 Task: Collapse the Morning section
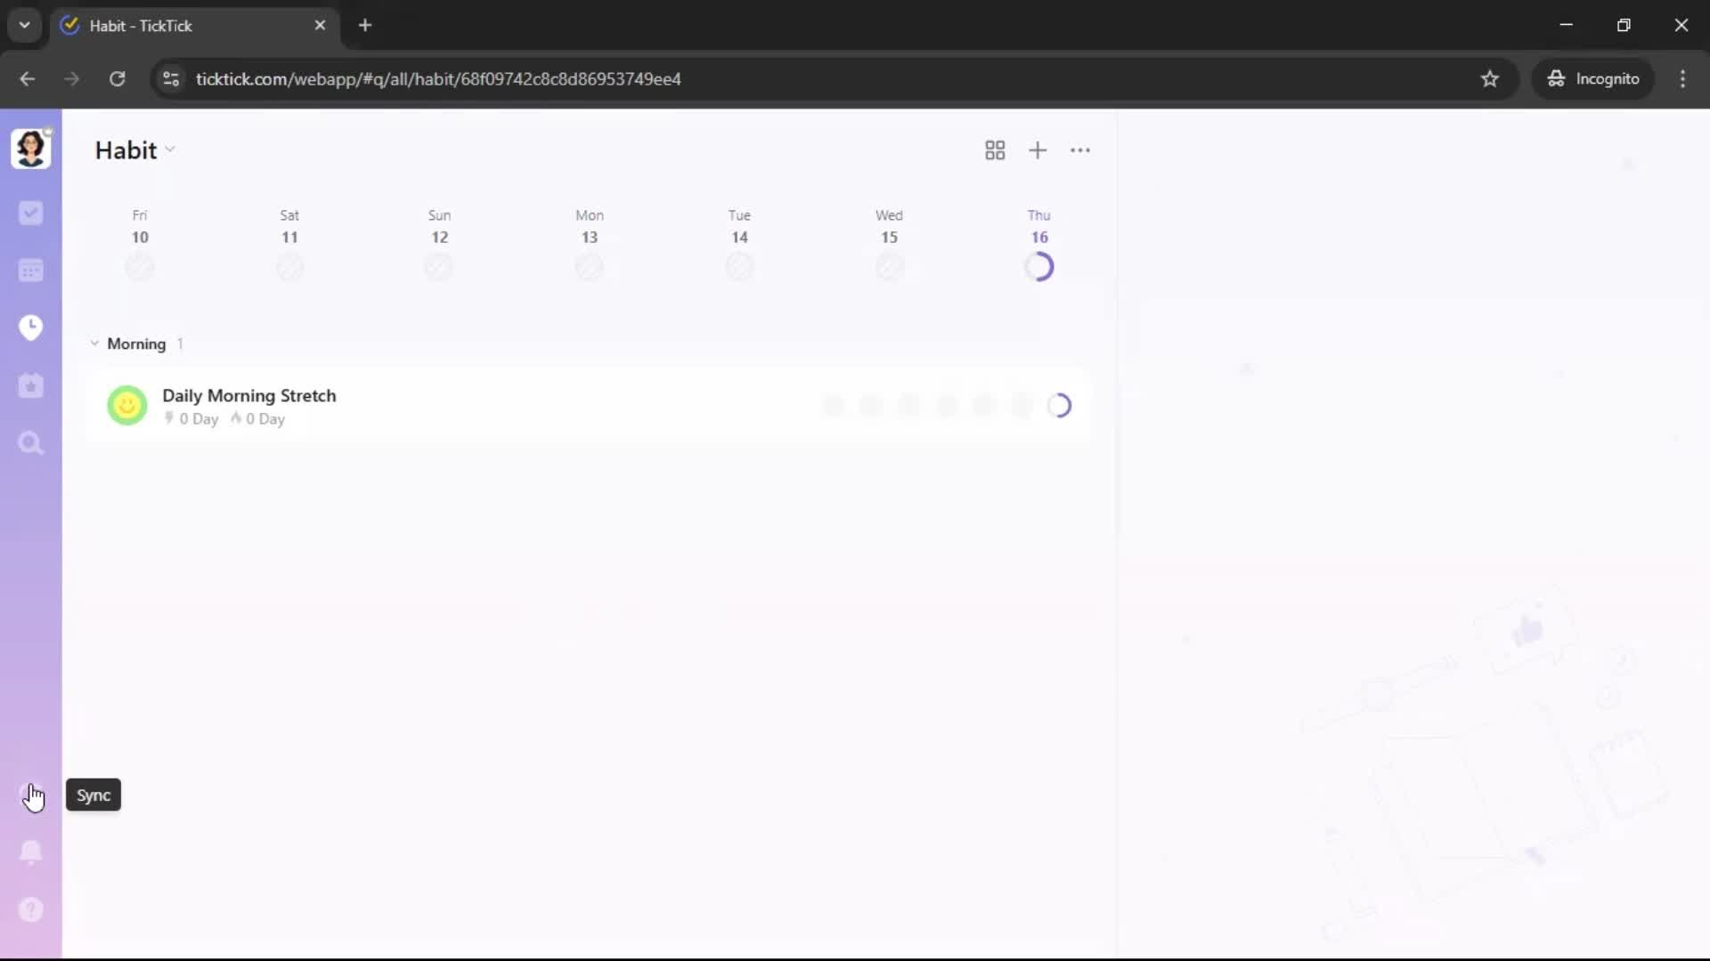(x=94, y=343)
